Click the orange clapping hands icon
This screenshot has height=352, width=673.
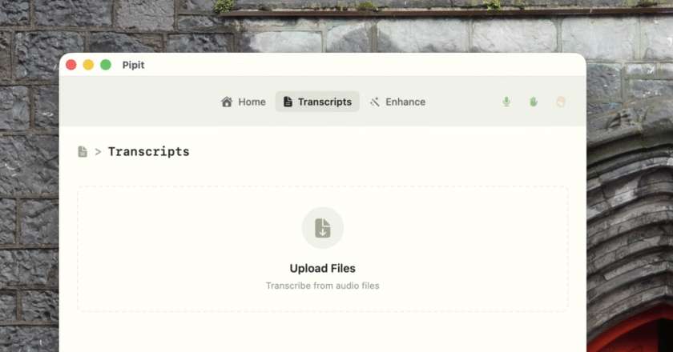[x=561, y=102]
